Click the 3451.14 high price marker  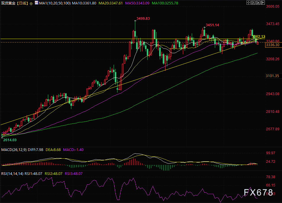212,25
